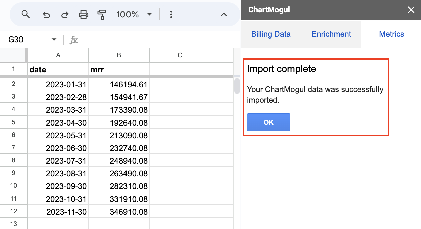Switch to the Billing Data tab

click(271, 34)
